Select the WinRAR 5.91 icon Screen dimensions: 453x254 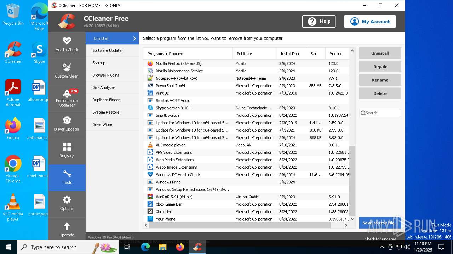pyautogui.click(x=150, y=197)
